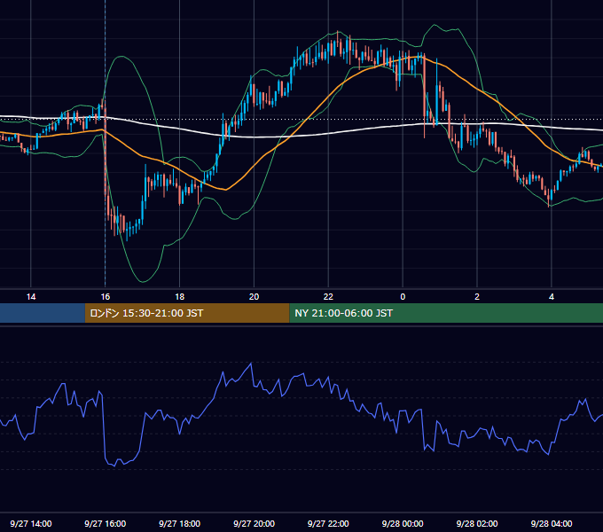Viewport: 603px width, 532px height.
Task: Click the 9/27 18:00 label on lower axis
Action: tap(180, 523)
